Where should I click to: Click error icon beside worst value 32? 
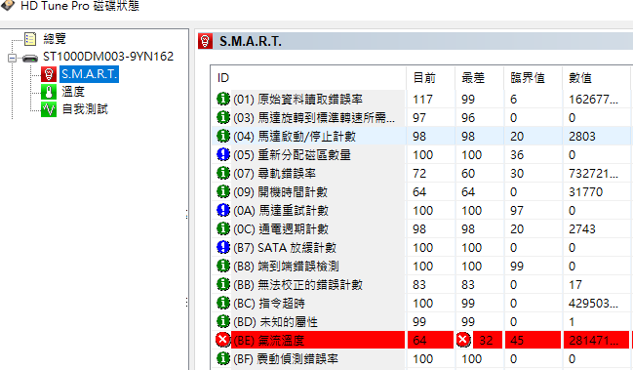pyautogui.click(x=463, y=340)
